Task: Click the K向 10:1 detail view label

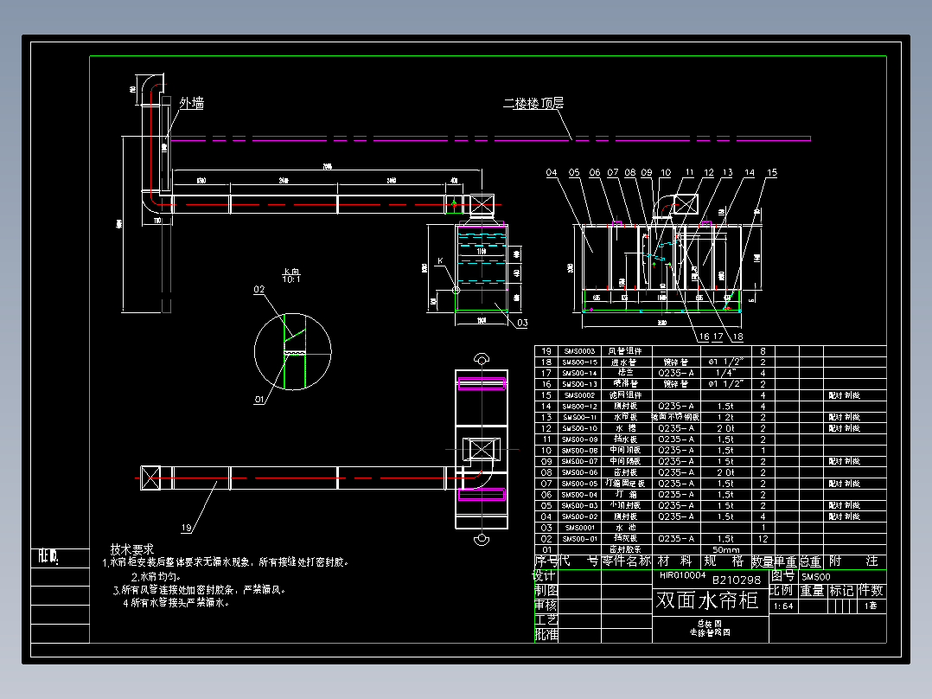Action: coord(291,275)
